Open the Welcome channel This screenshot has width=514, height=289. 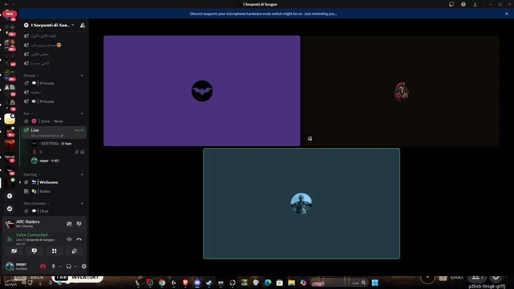pyautogui.click(x=54, y=182)
